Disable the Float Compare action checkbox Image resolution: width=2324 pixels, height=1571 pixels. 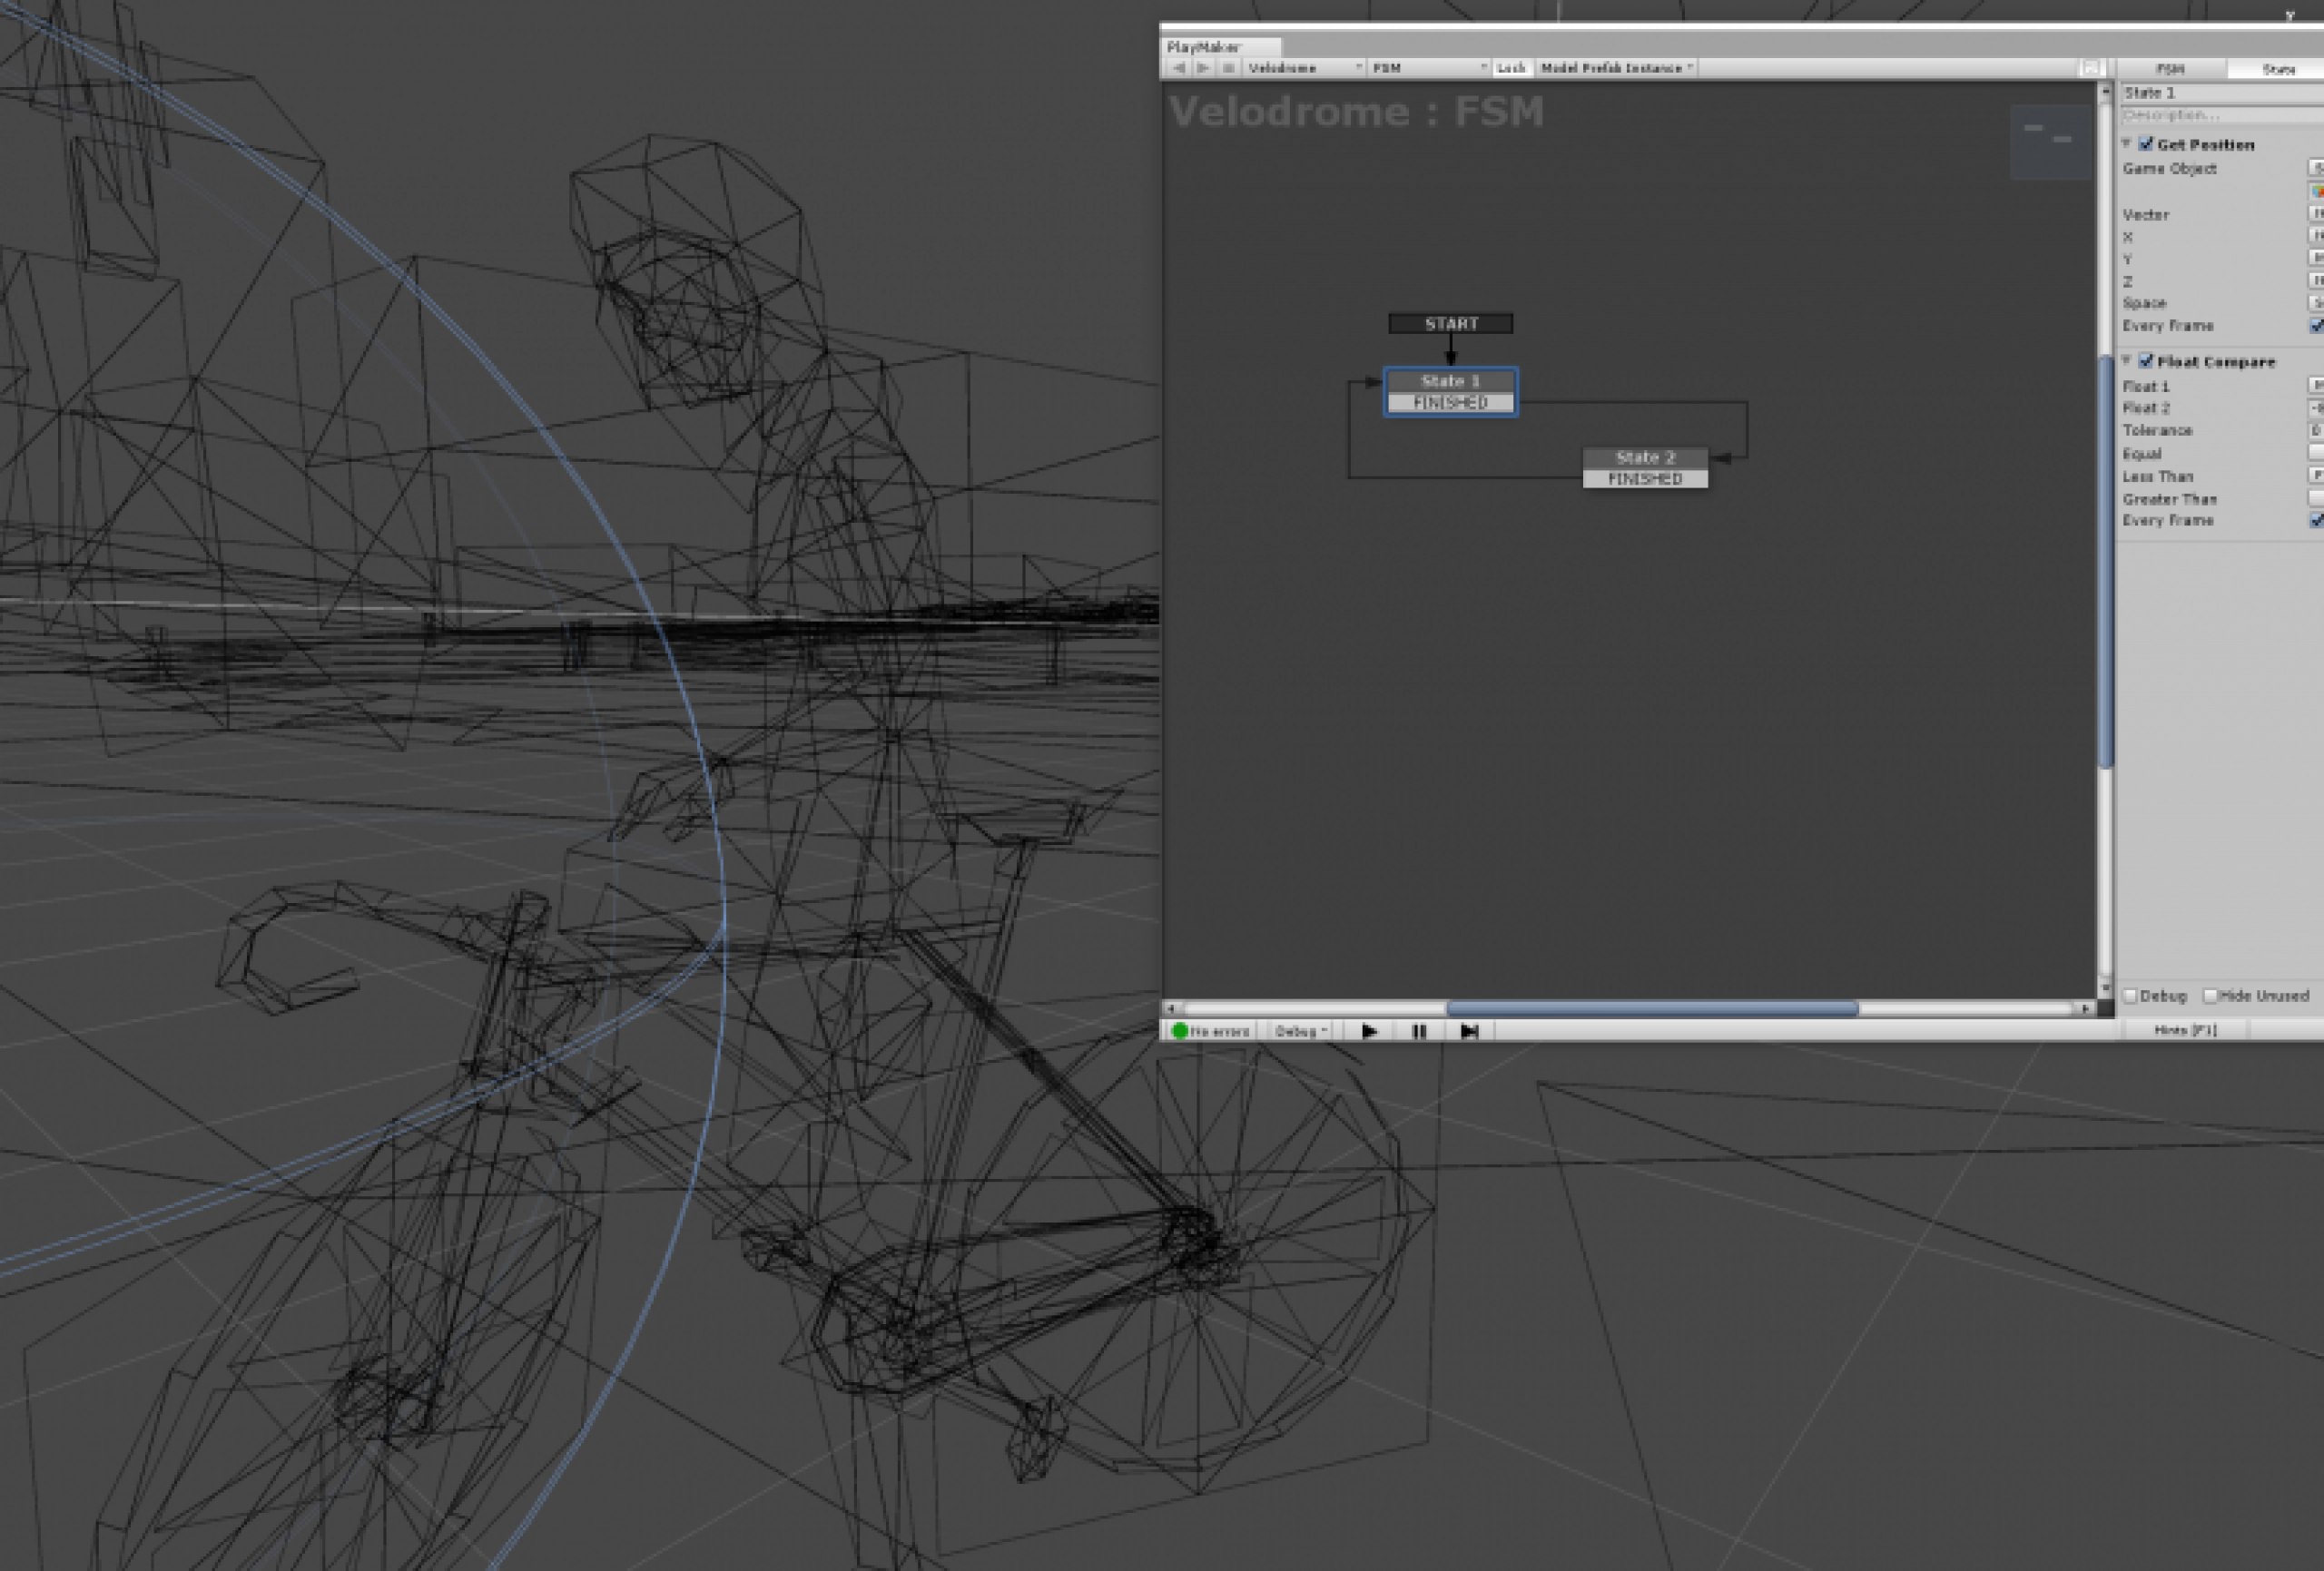(2145, 361)
